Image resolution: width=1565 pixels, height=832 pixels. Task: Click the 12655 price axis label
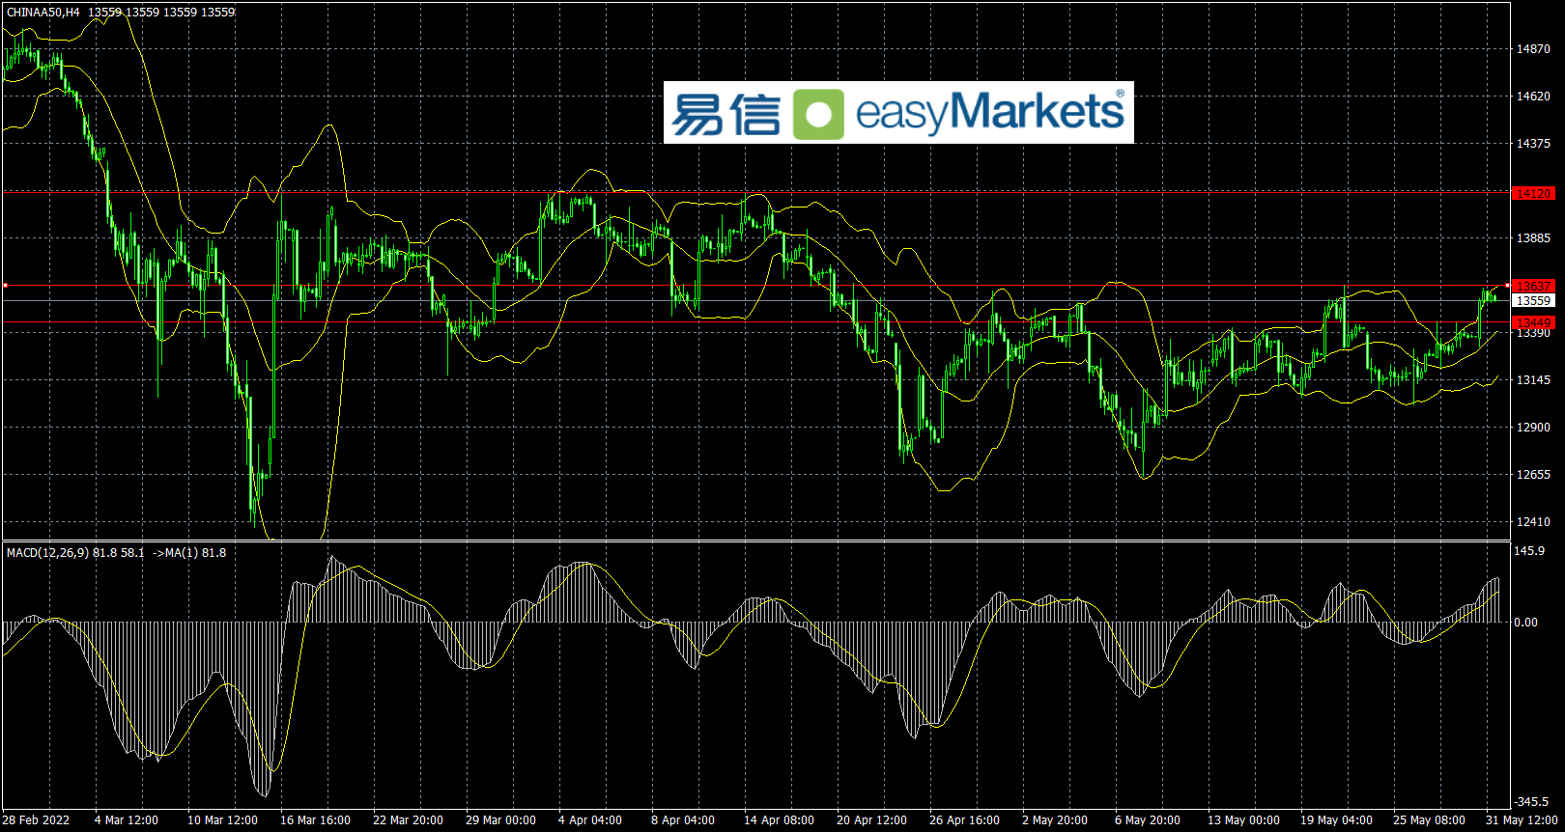(x=1533, y=474)
